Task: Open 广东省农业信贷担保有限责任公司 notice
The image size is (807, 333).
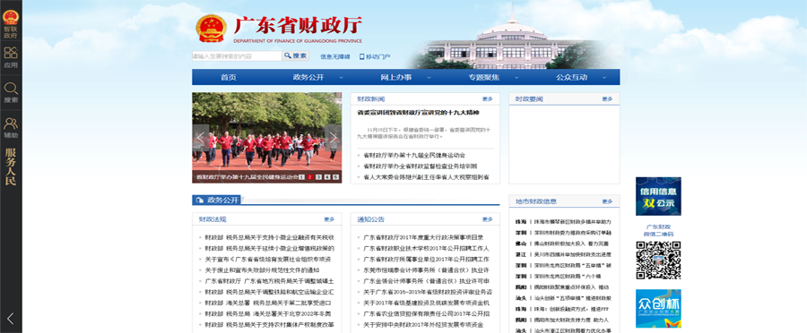Action: [426, 314]
